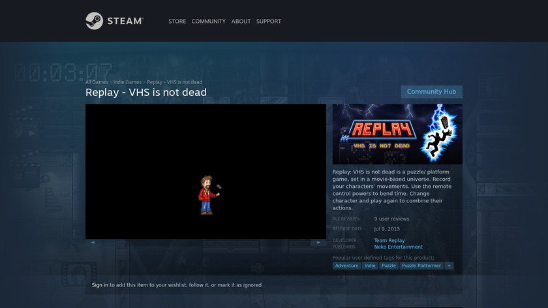Click the game title heading
Viewport: 548px width, 308px height.
(x=146, y=92)
